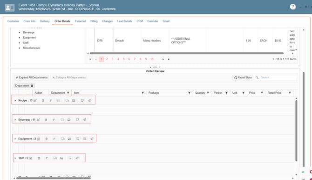Open the Item column filter
This screenshot has width=312, height=180.
click(142, 93)
